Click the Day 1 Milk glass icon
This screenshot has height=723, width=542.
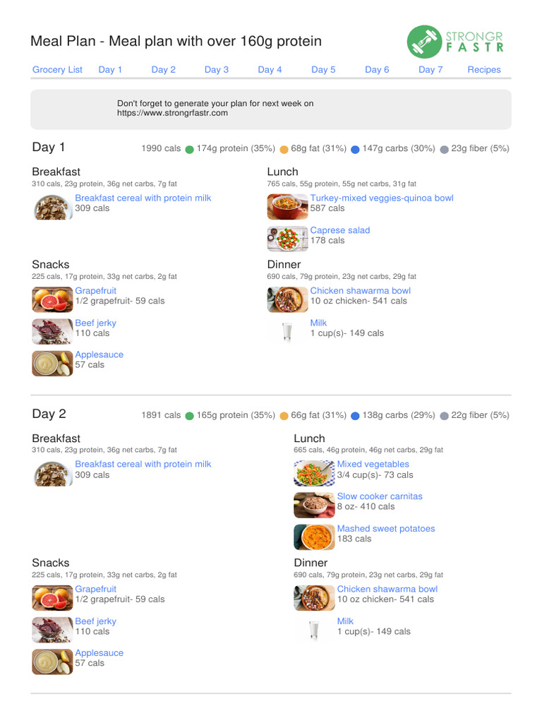tap(287, 331)
